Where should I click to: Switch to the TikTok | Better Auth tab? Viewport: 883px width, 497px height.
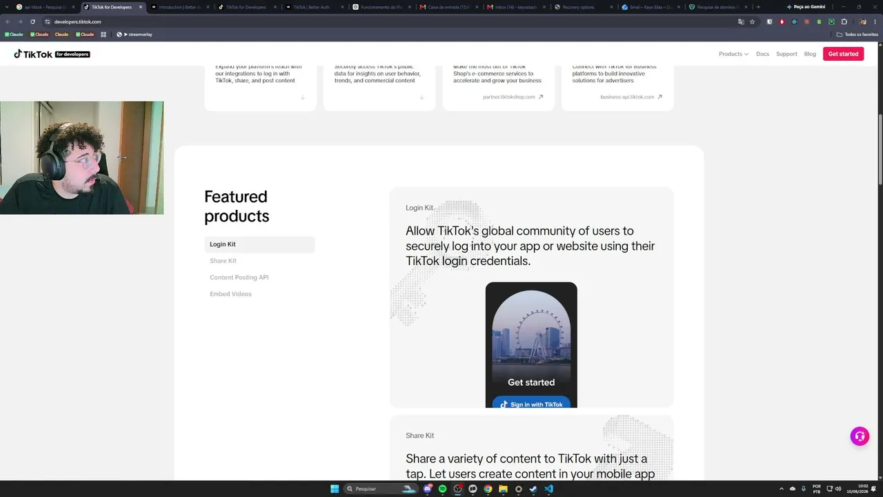click(x=314, y=7)
